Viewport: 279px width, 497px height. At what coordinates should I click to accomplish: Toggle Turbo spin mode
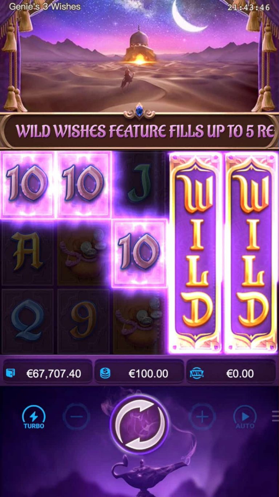click(x=34, y=417)
